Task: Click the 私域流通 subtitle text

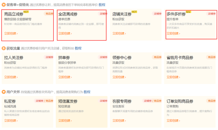Action: point(10,106)
